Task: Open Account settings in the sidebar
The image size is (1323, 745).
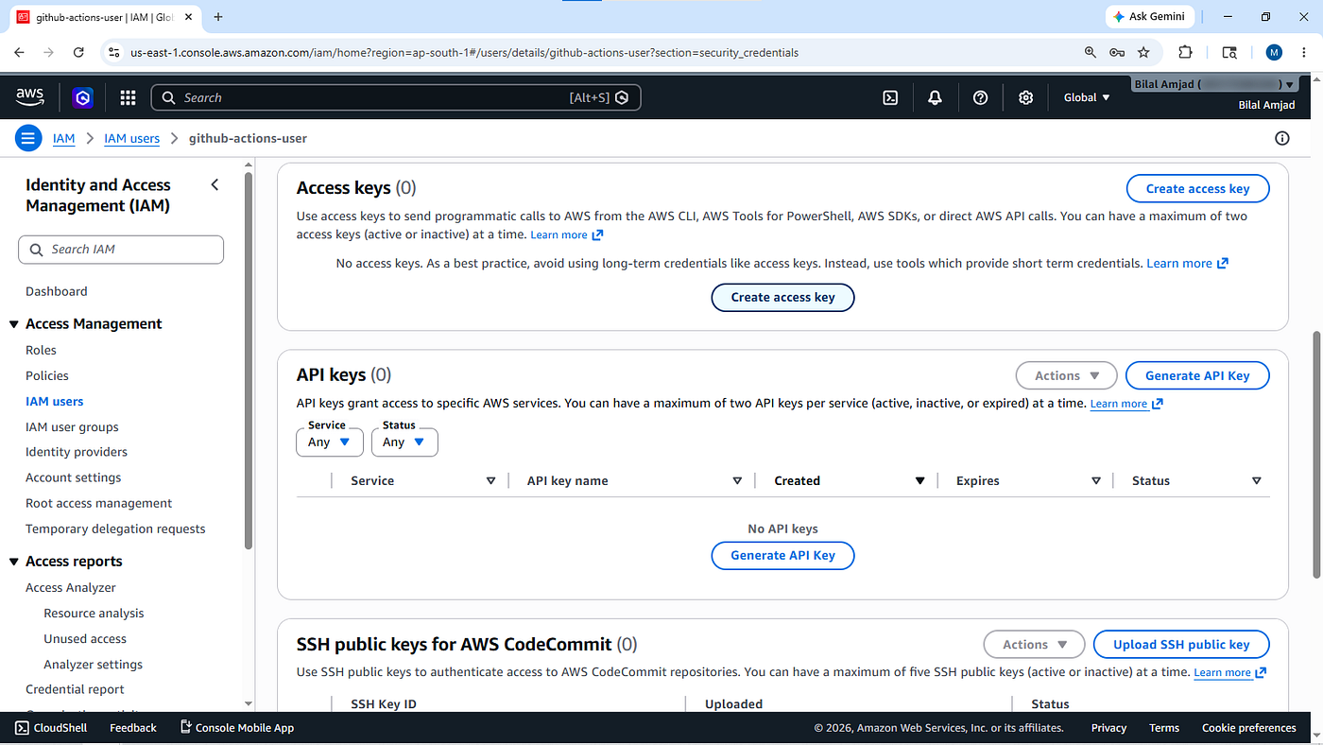Action: click(74, 477)
